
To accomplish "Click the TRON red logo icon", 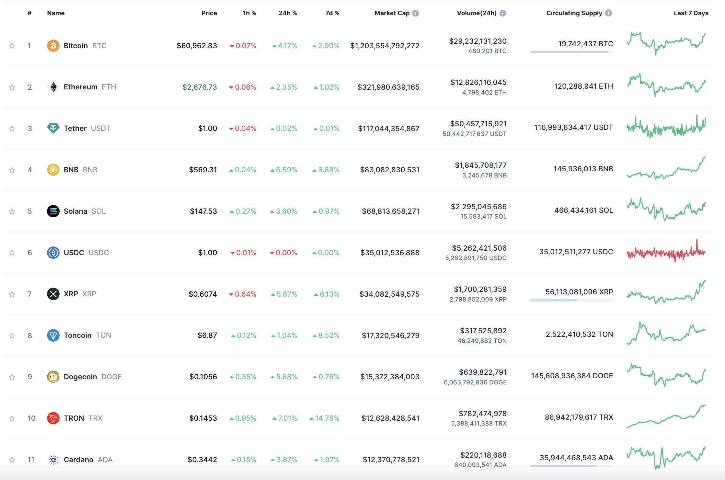I will (x=53, y=418).
